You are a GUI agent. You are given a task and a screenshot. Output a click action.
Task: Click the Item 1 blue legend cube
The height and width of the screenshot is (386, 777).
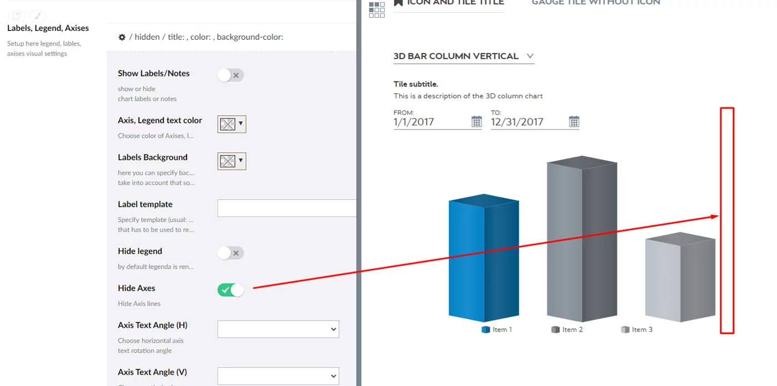(486, 330)
